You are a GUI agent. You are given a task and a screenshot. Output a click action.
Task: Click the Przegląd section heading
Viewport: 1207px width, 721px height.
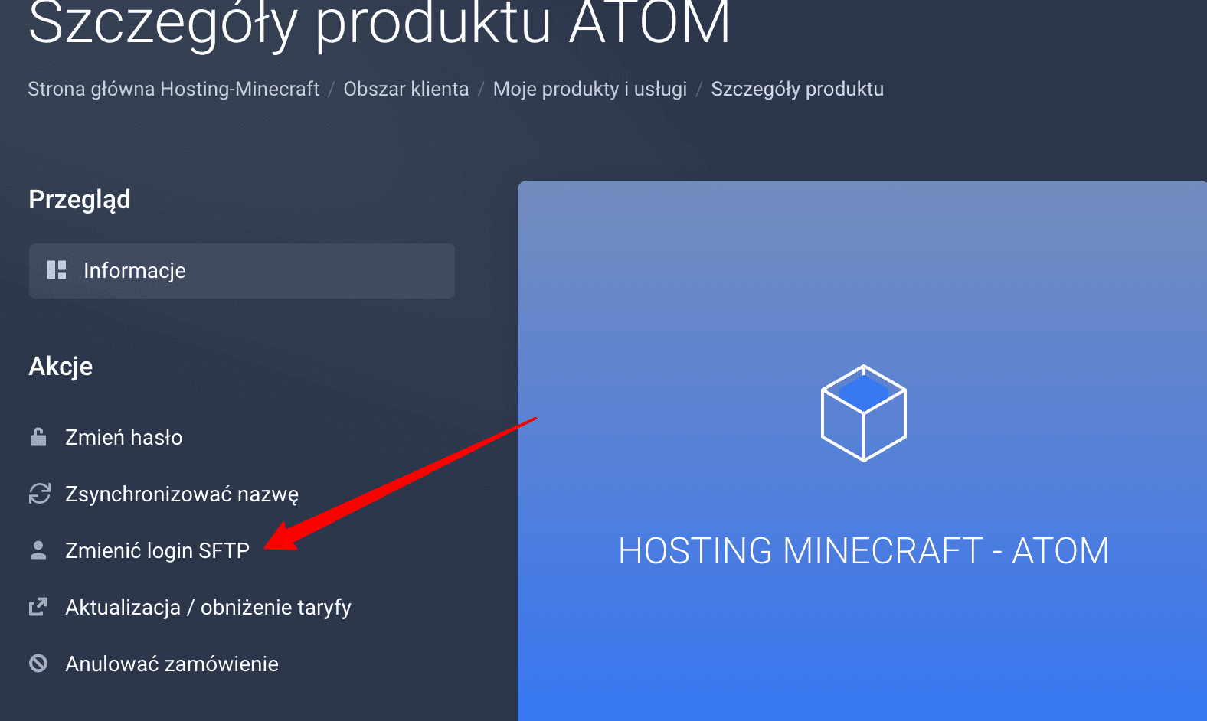click(80, 200)
